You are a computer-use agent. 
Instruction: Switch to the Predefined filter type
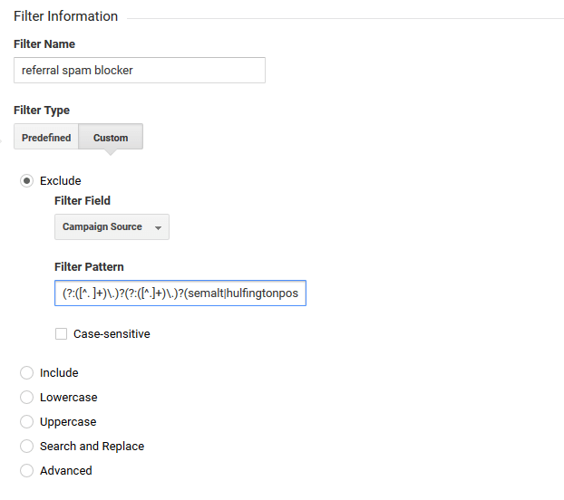[x=46, y=137]
